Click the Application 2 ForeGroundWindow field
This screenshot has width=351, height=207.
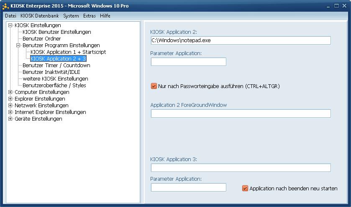[241, 114]
